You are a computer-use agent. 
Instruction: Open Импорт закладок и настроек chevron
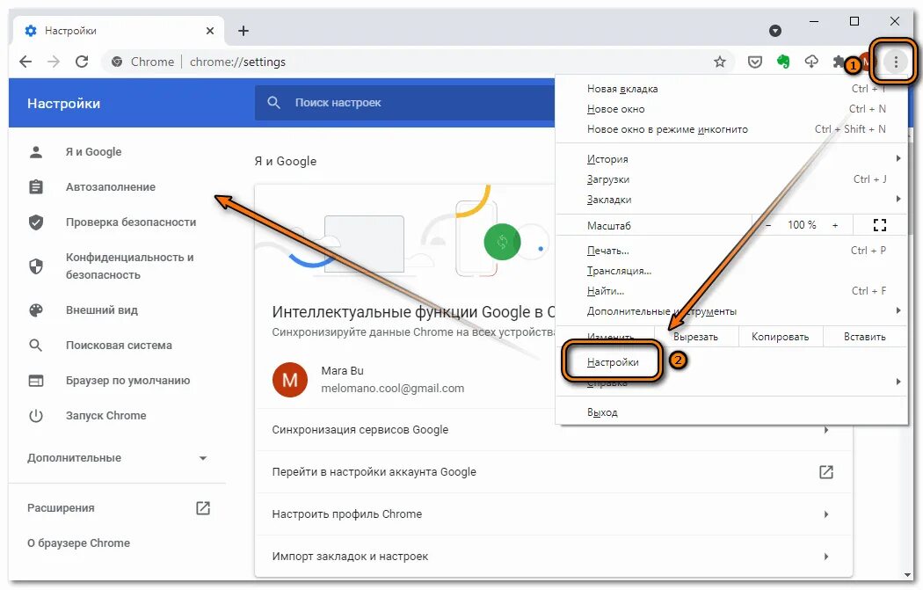pyautogui.click(x=826, y=557)
